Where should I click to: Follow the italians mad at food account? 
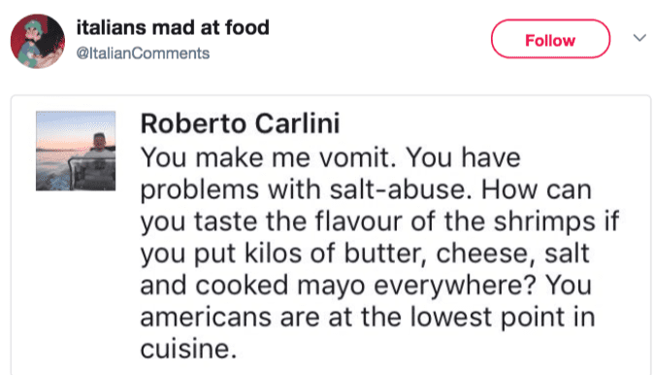[550, 39]
